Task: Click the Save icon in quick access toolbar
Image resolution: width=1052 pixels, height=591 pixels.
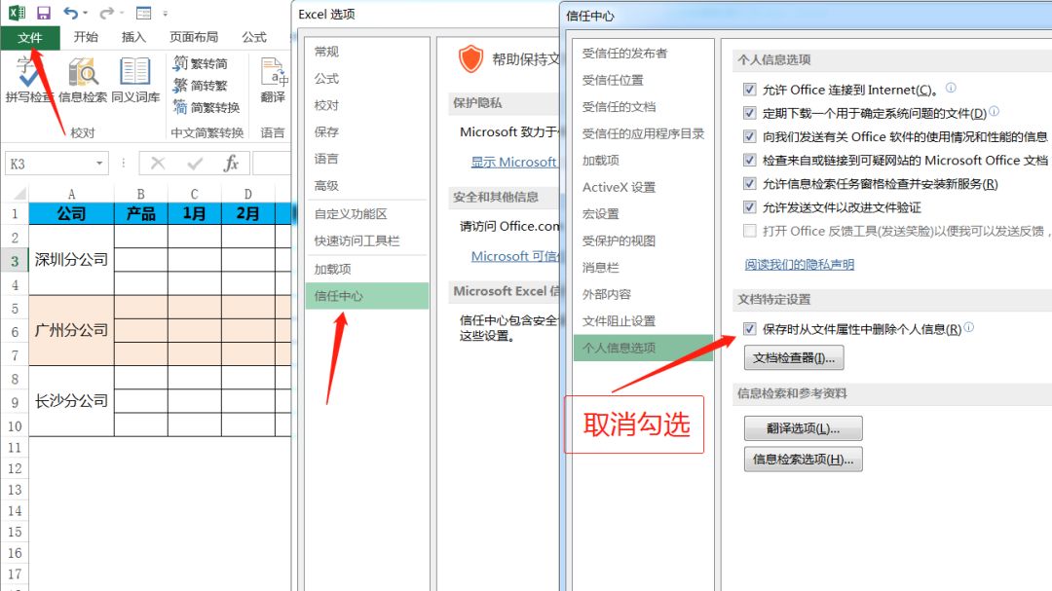Action: 44,13
